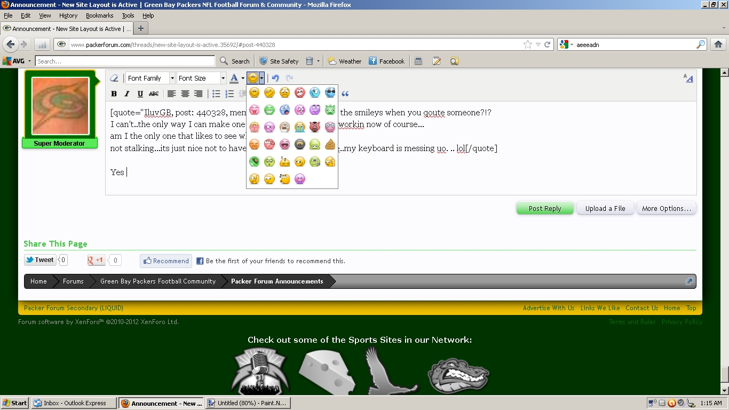
Task: Click the Google +1 button
Action: tap(97, 260)
